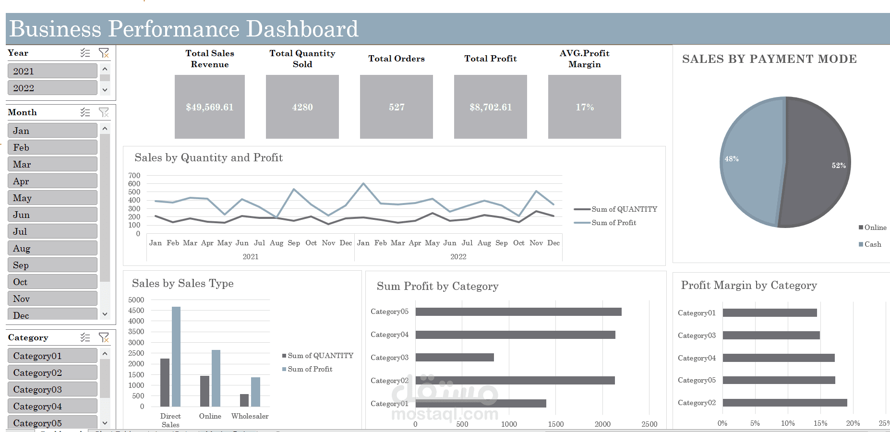The image size is (890, 432).
Task: Toggle Category03 in the Category slicer
Action: pos(52,389)
